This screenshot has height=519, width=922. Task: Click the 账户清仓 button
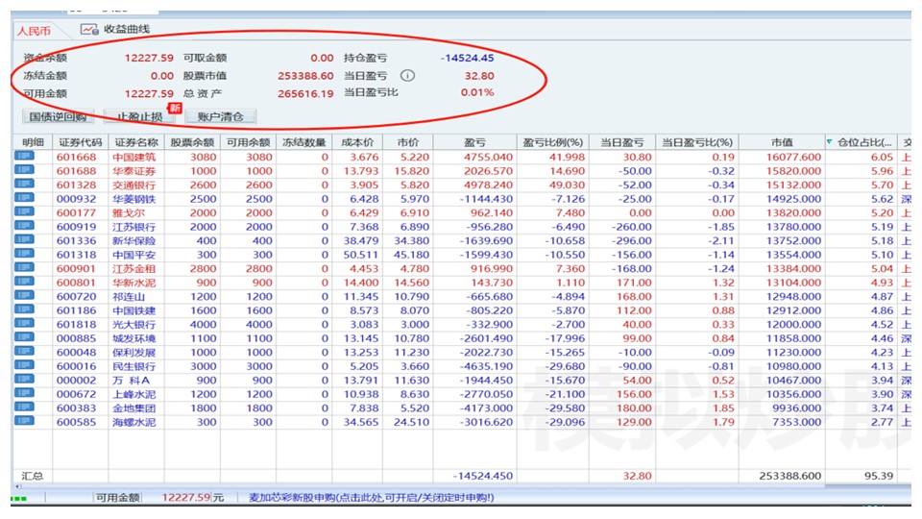pyautogui.click(x=221, y=116)
